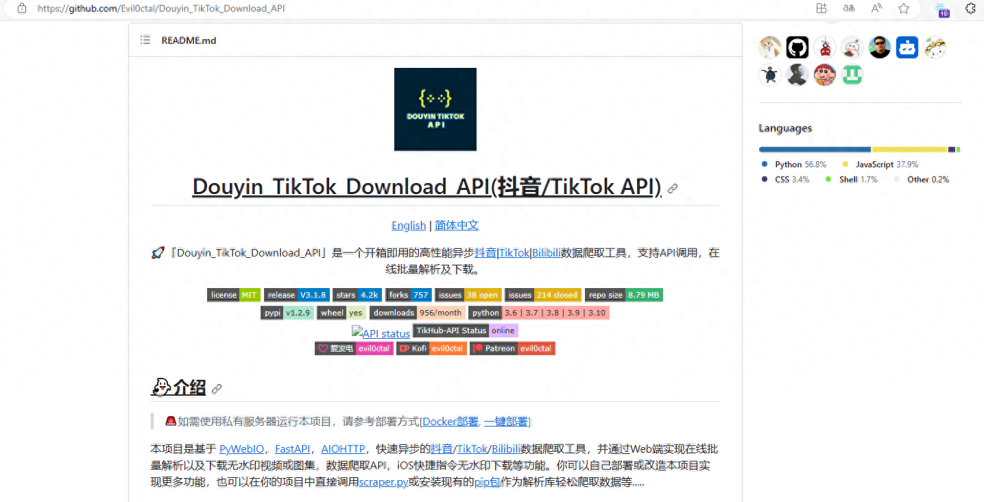Click the 爱发电 evil0ctal sponsor badge
984x502 pixels.
click(354, 348)
